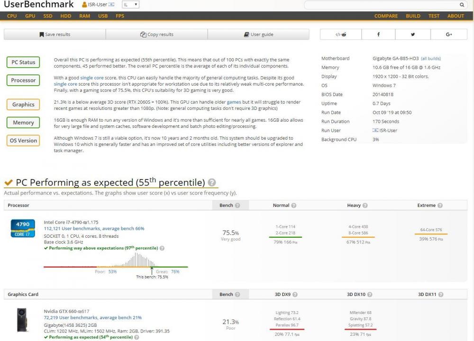Open the User guide
The image size is (474, 341).
(258, 35)
